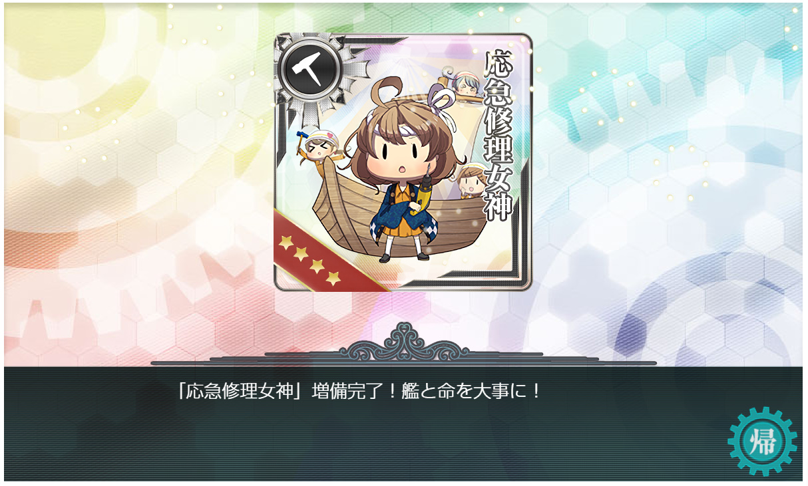Click the hammer equipment type badge

pos(311,68)
